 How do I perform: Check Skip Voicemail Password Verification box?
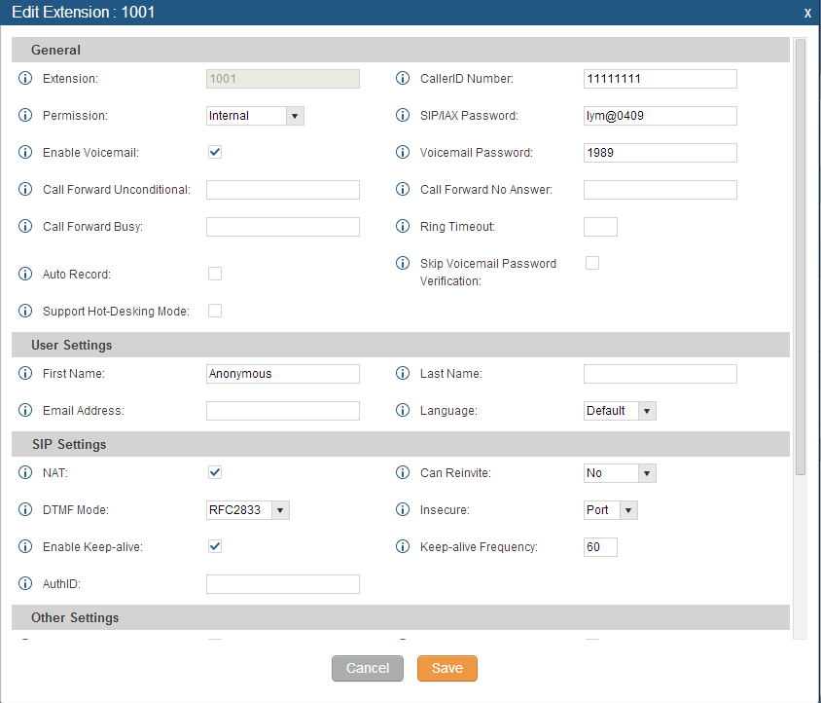[592, 263]
